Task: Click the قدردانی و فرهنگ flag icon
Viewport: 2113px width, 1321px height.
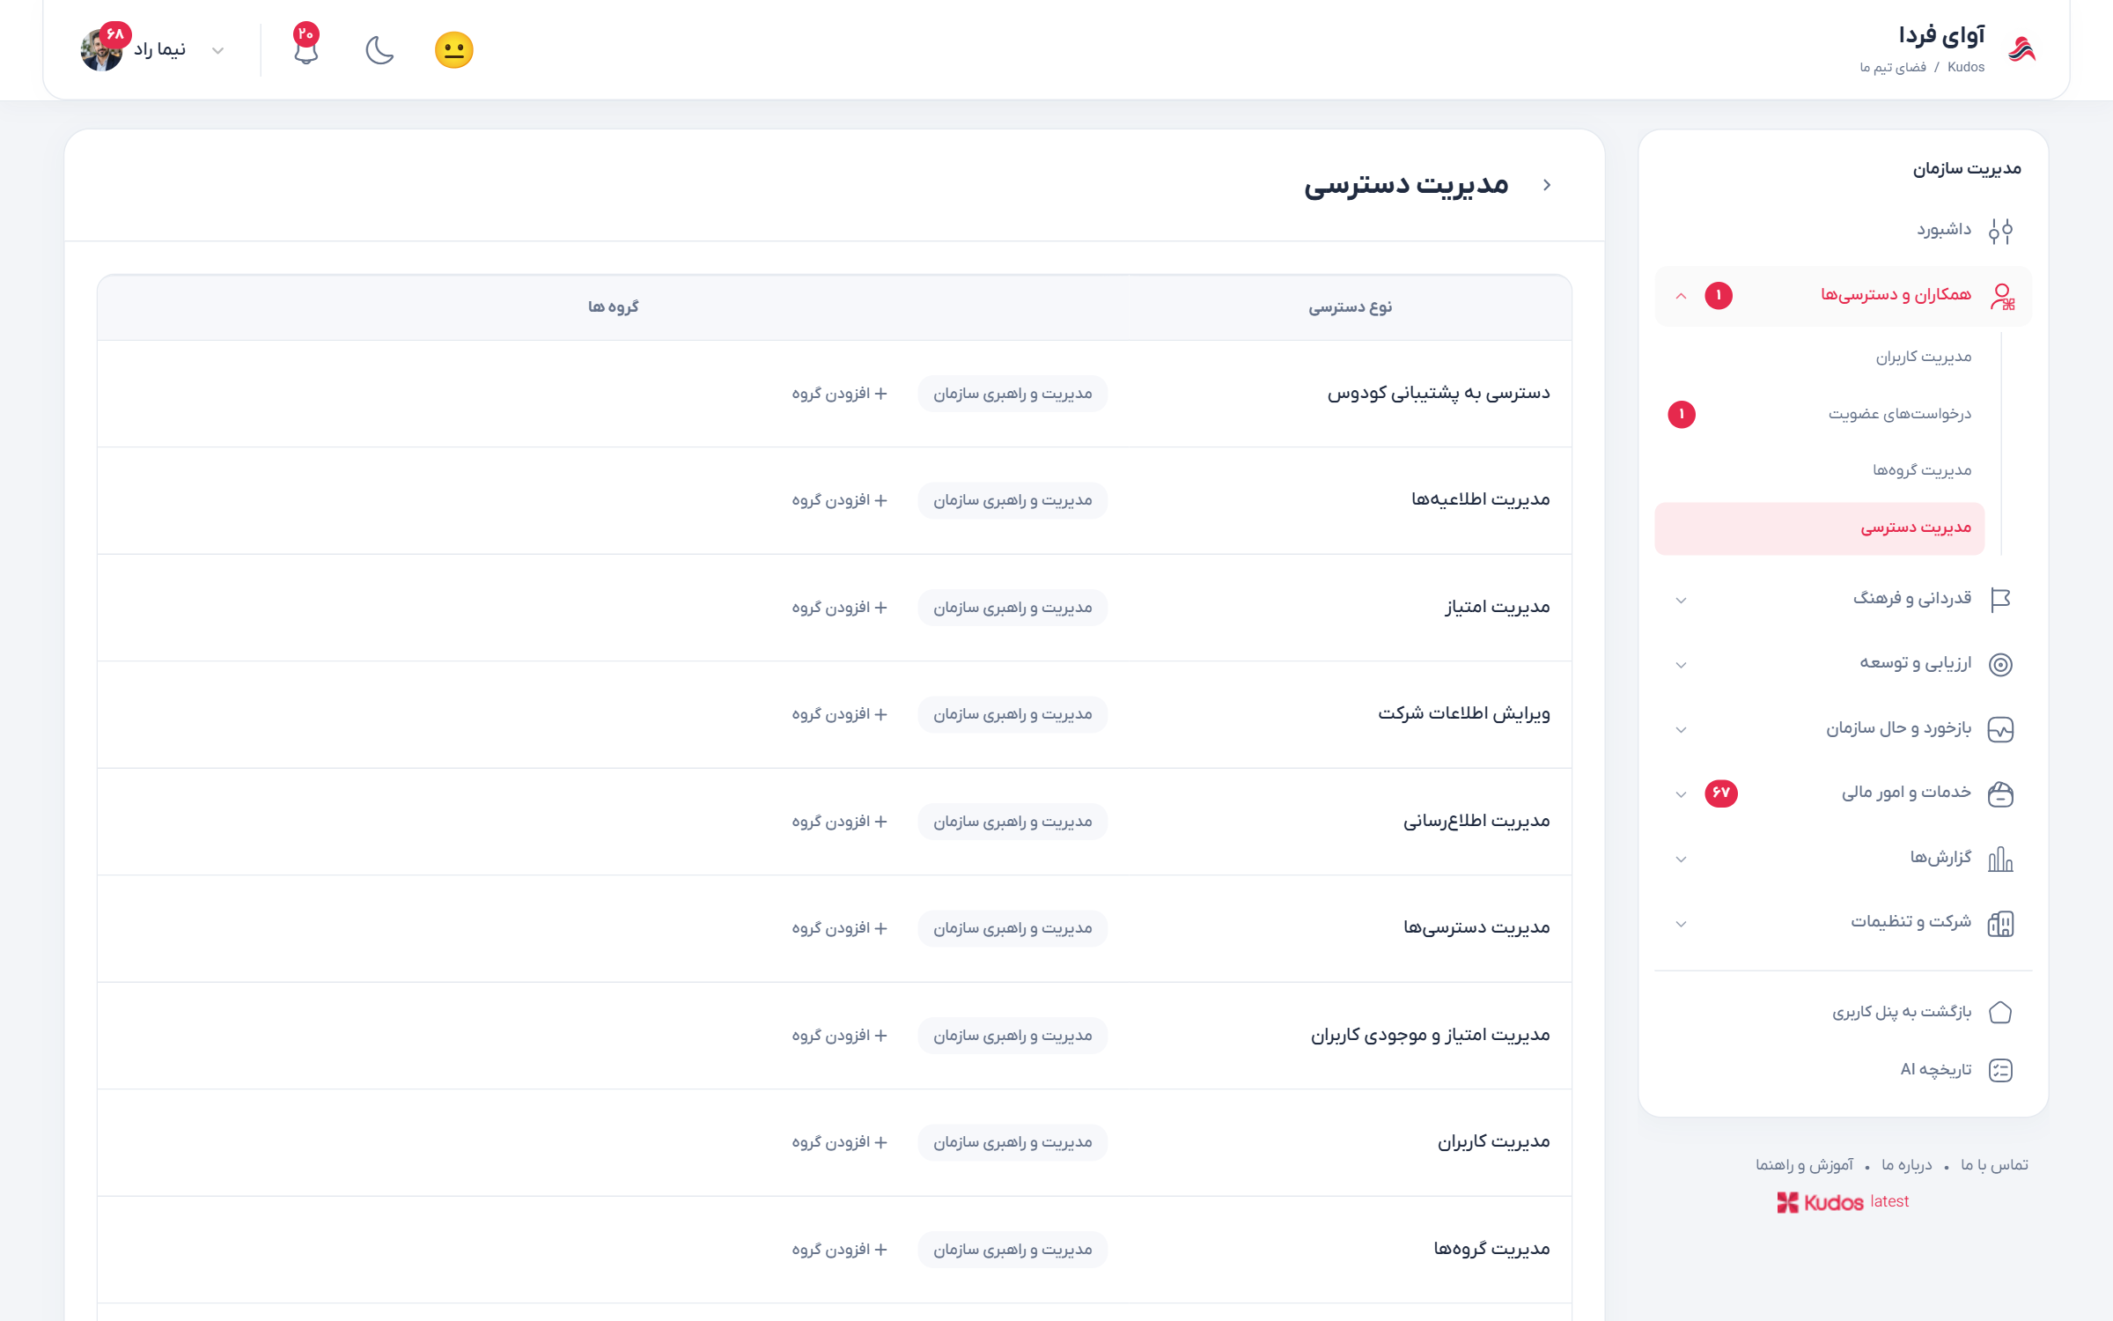Action: 2000,600
